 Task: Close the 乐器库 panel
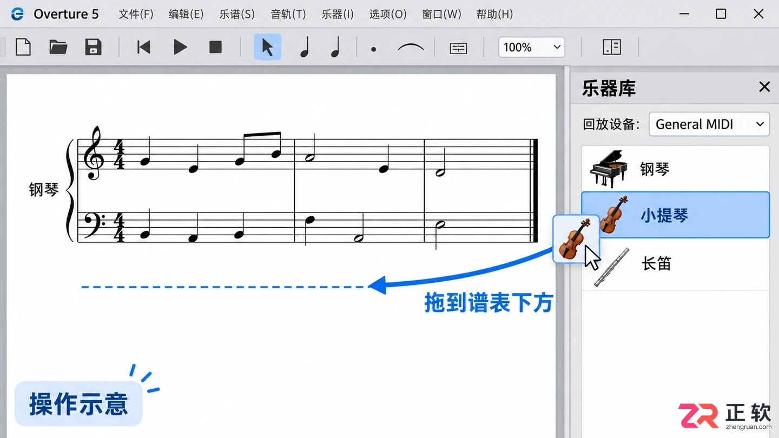(x=764, y=87)
